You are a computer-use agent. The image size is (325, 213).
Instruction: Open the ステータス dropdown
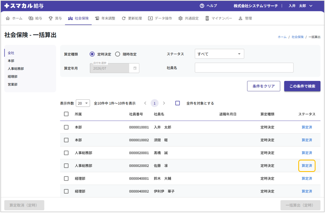tap(219, 54)
